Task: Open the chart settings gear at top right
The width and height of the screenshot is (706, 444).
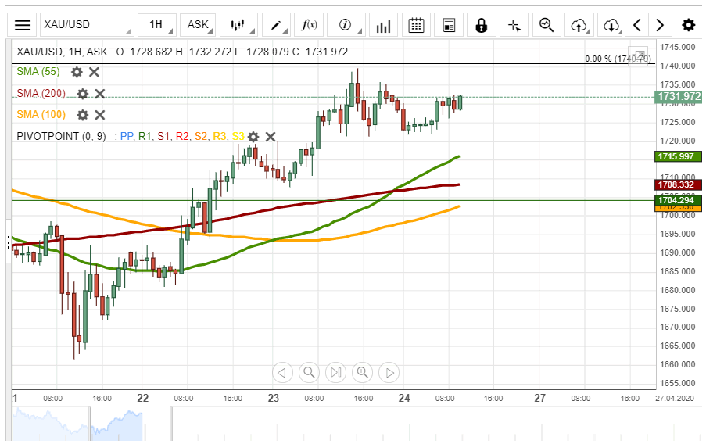Action: coord(689,25)
